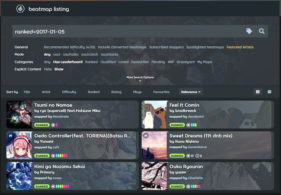
Task: Toggle Include converted beatmaps filter
Action: [122, 47]
